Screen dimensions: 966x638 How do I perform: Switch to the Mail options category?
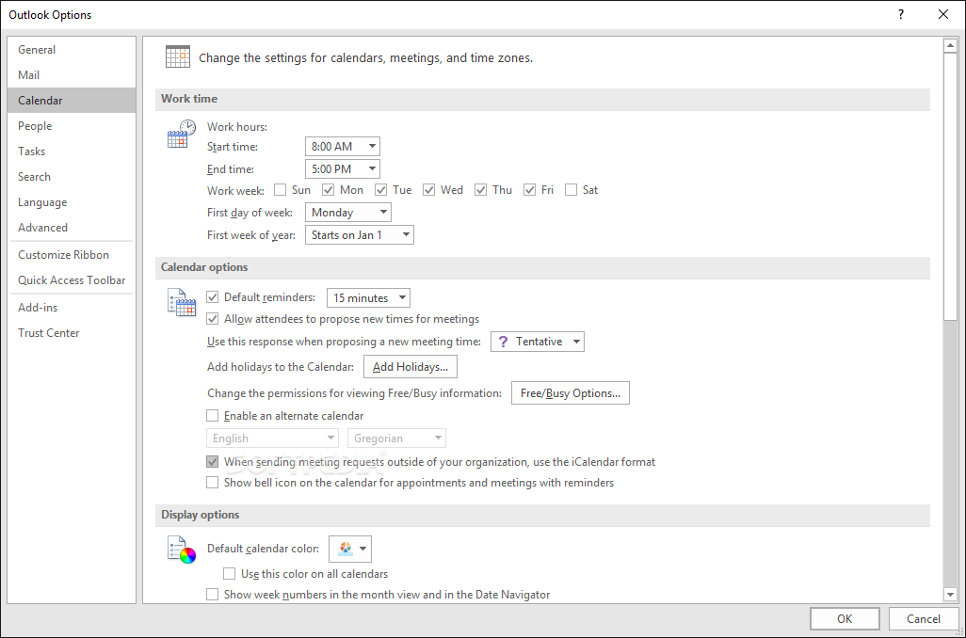click(72, 75)
